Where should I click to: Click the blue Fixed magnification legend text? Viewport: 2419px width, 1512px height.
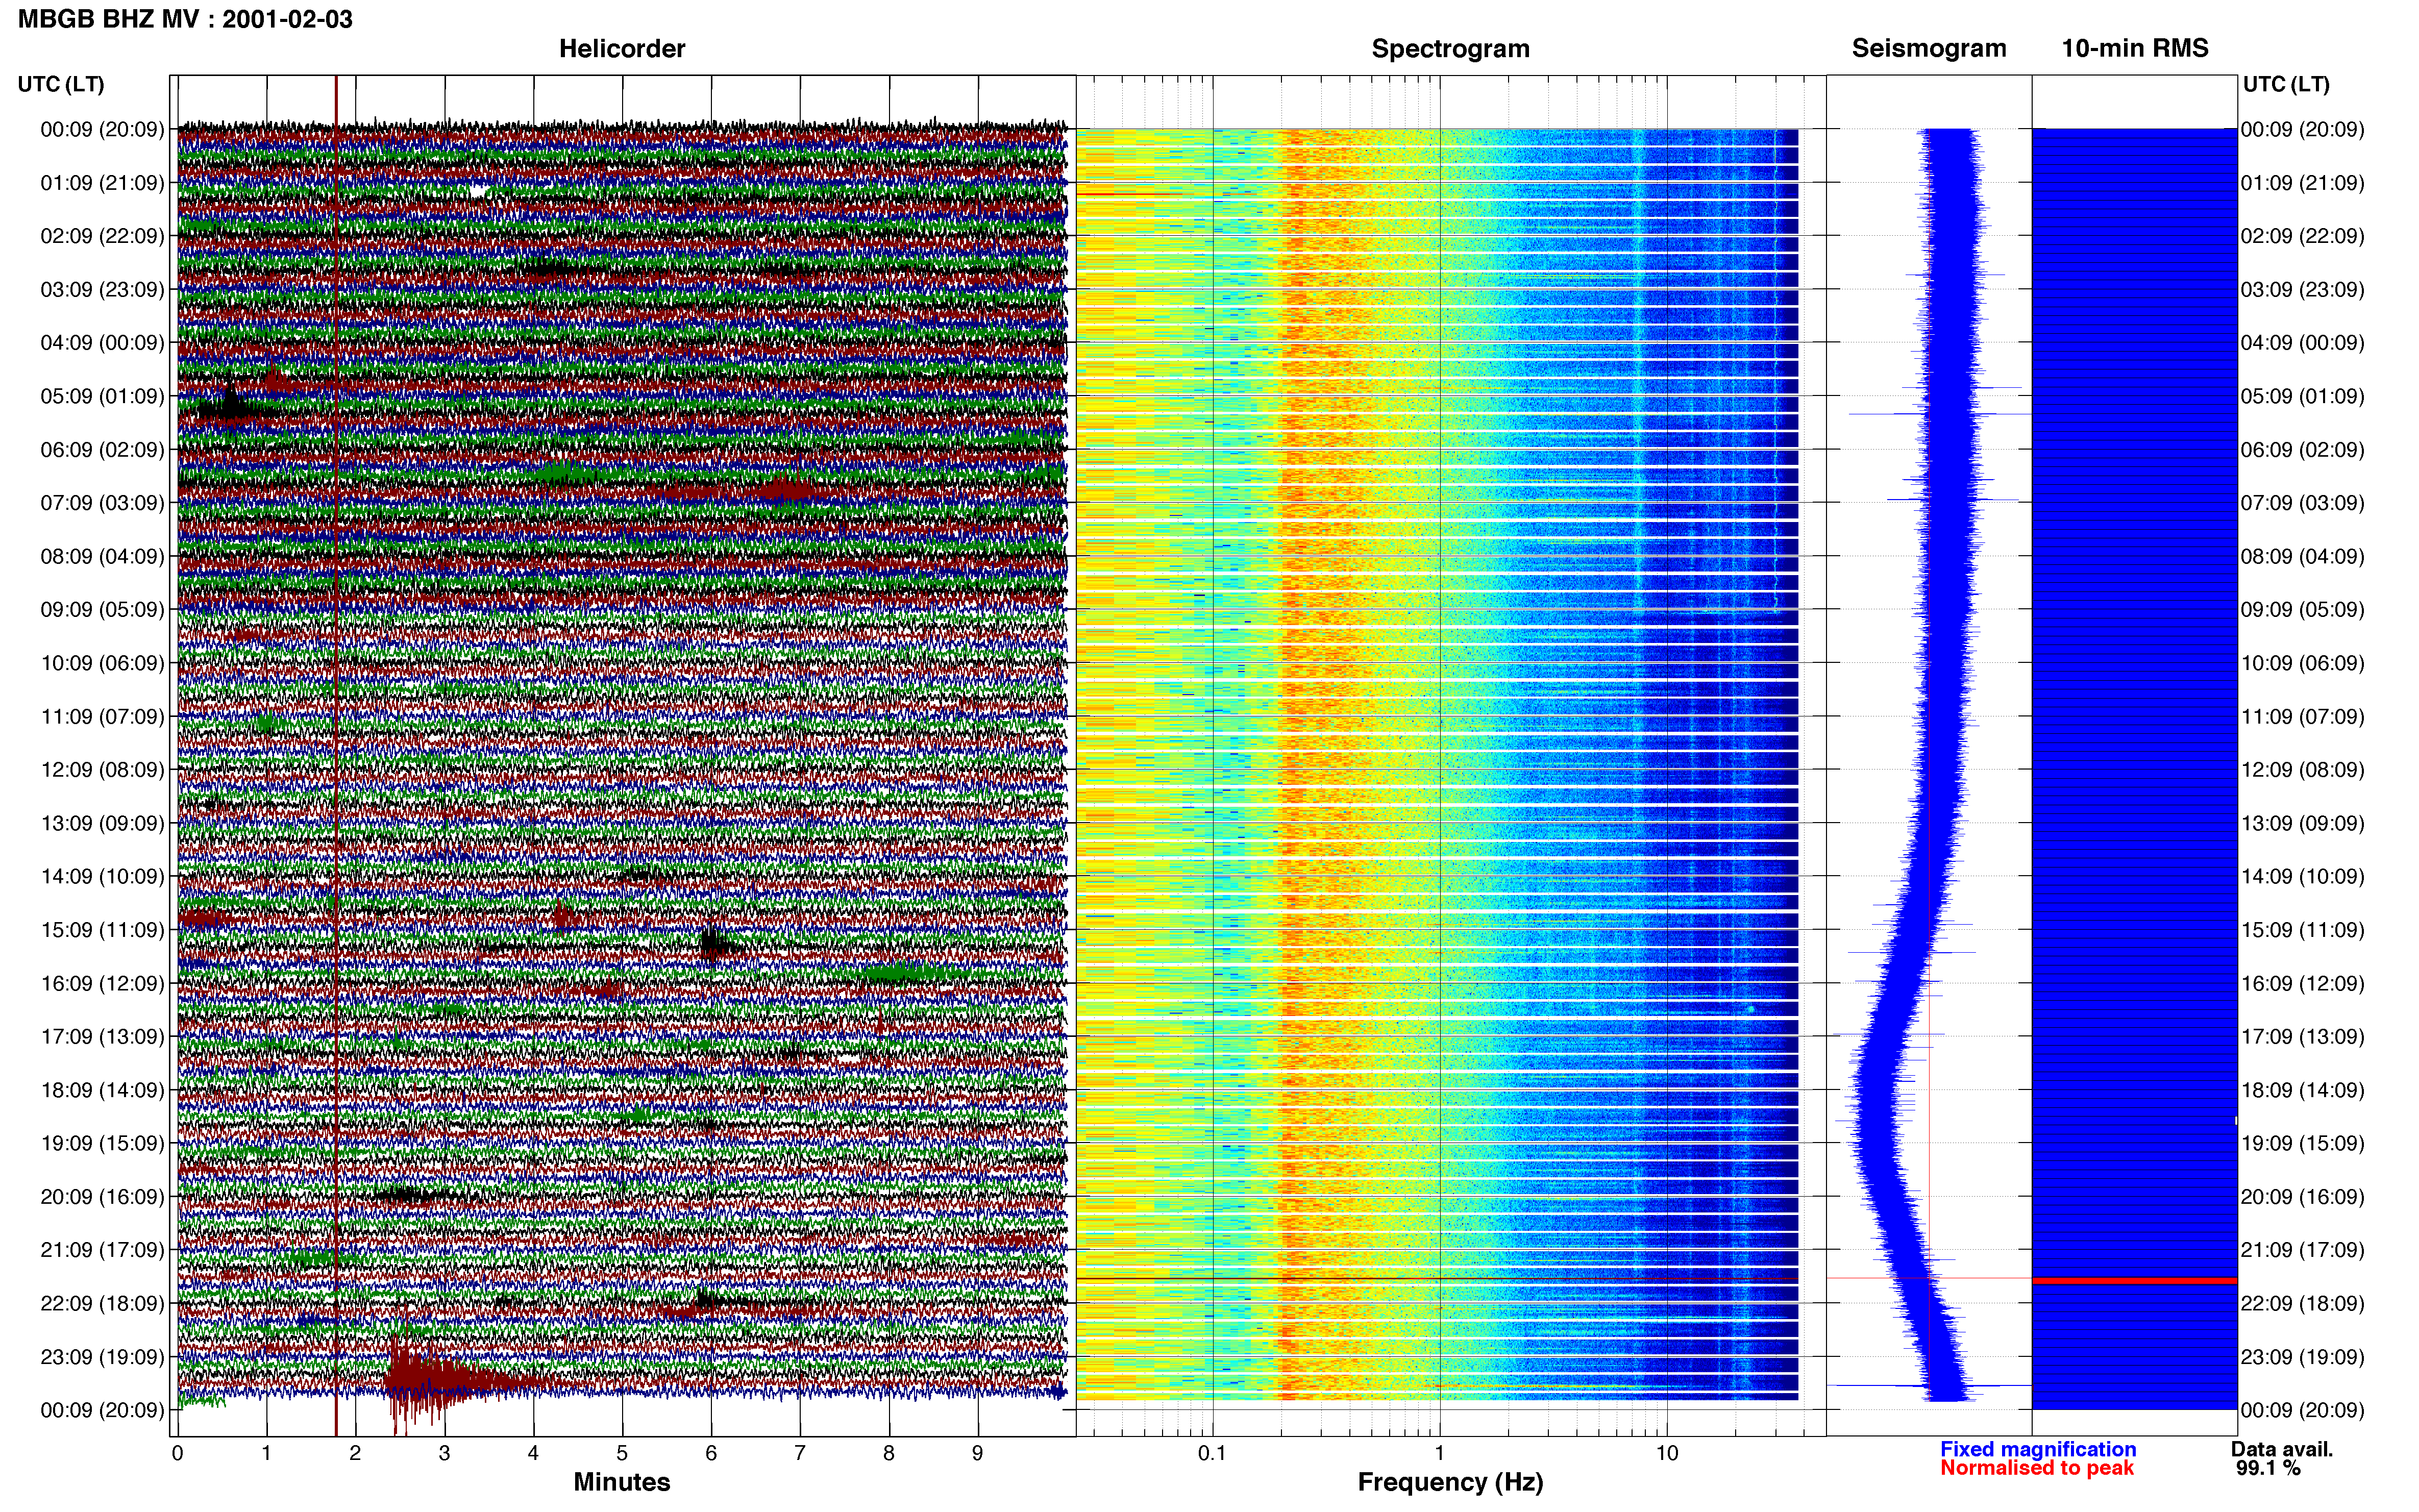pyautogui.click(x=2038, y=1449)
